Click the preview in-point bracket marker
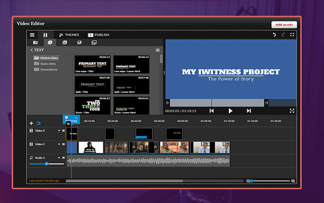The width and height of the screenshot is (324, 203). (x=168, y=103)
